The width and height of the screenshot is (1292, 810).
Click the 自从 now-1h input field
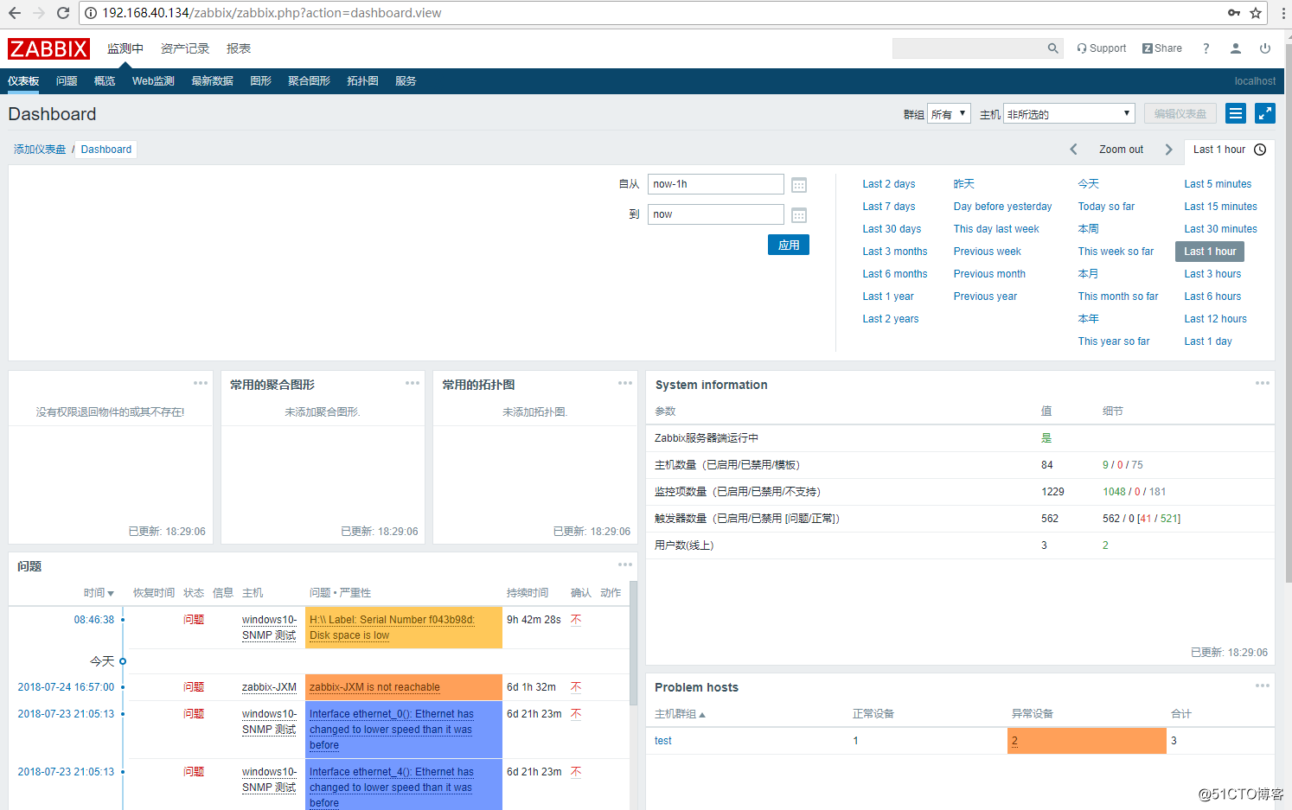(715, 184)
